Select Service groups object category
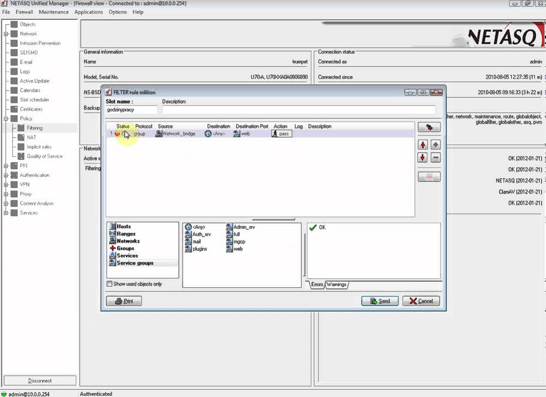 (x=131, y=263)
